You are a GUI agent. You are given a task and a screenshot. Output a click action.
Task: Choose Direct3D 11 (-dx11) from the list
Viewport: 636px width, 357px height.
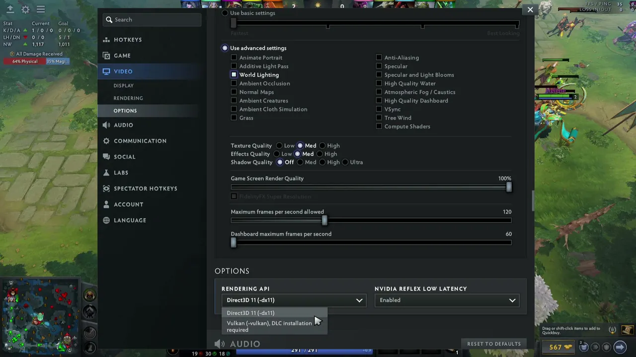[274, 313]
